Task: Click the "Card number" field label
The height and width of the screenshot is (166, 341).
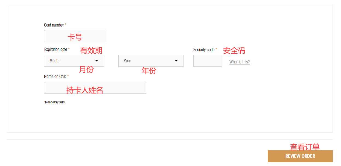Action: [54, 25]
